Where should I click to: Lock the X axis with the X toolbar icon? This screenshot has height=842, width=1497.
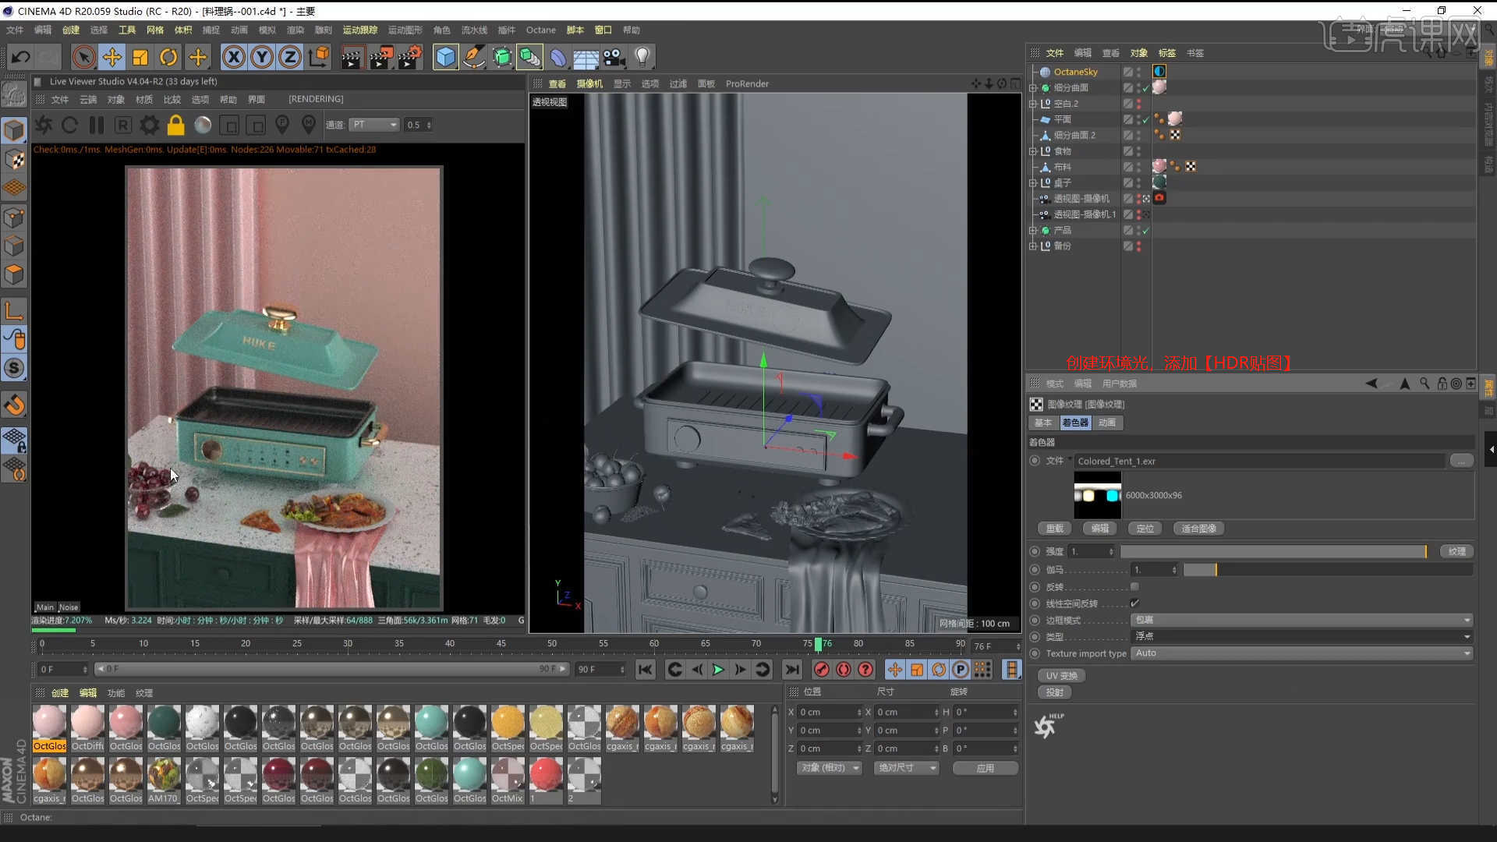tap(234, 56)
